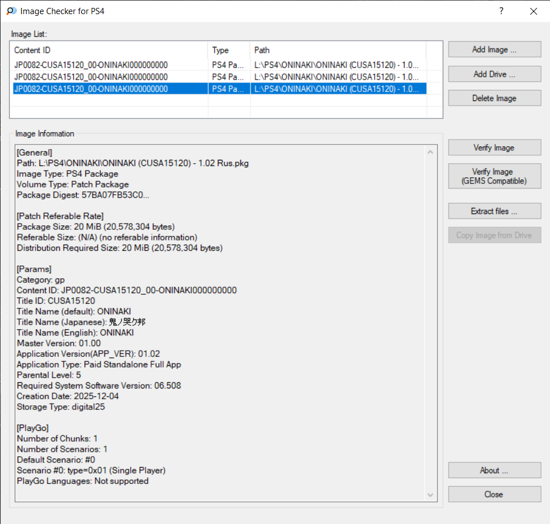Click the scroll up arrow in Image Information
This screenshot has width=550, height=524.
tap(431, 152)
